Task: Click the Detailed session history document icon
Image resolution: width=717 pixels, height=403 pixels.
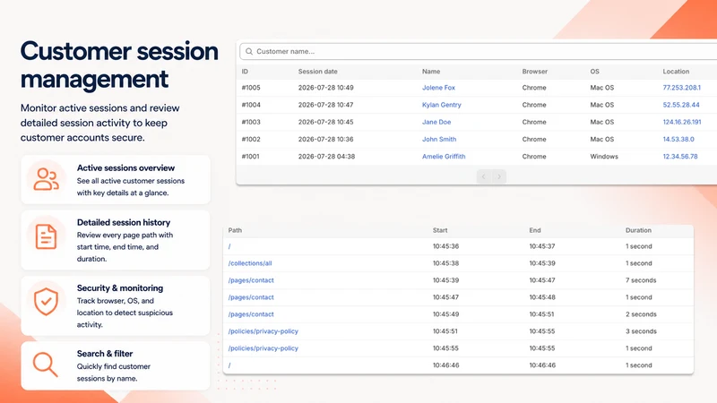Action: pyautogui.click(x=46, y=236)
